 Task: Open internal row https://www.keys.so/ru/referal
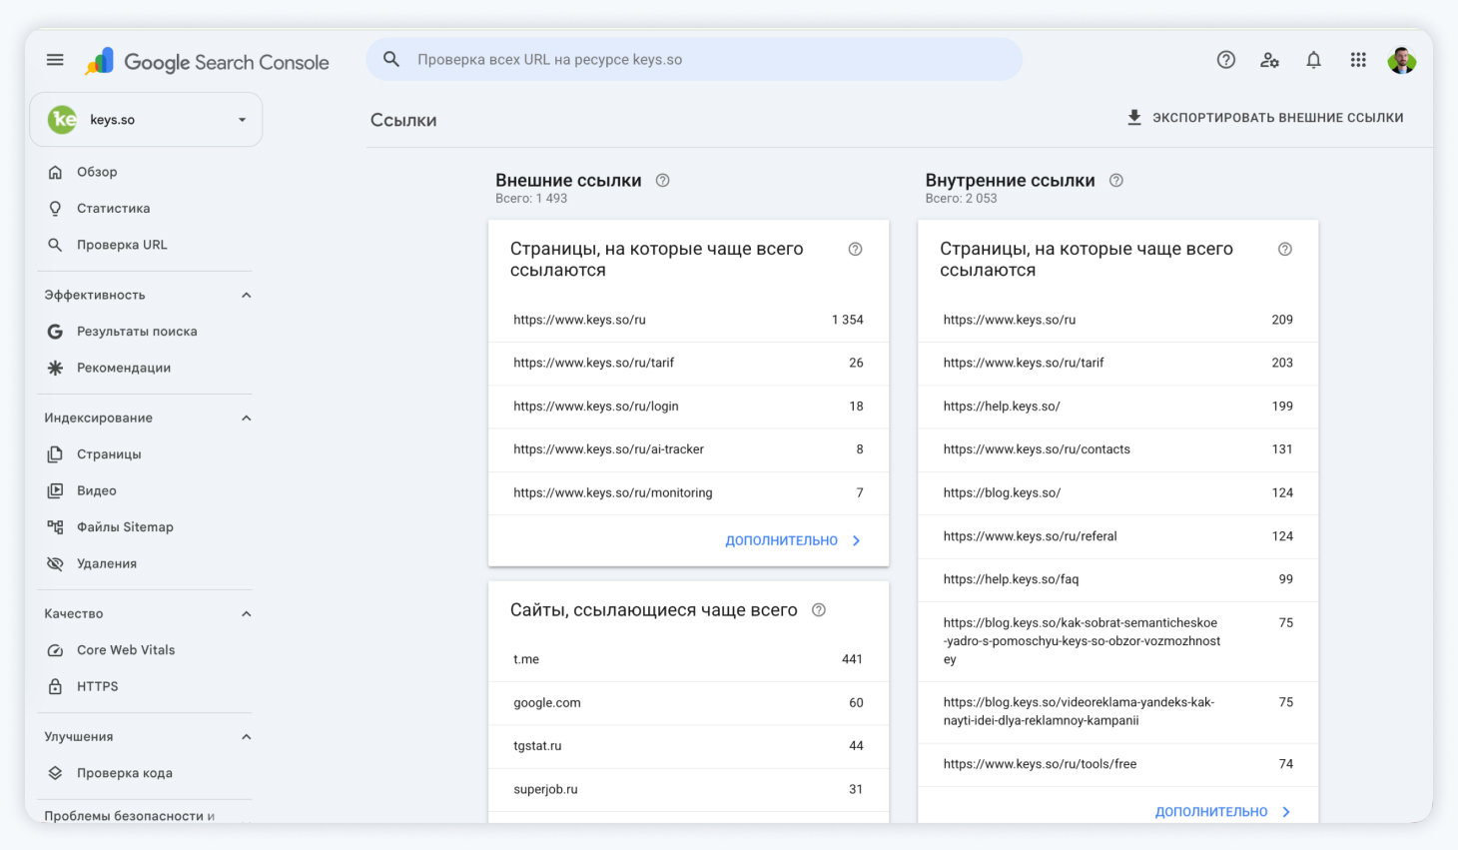click(1117, 536)
